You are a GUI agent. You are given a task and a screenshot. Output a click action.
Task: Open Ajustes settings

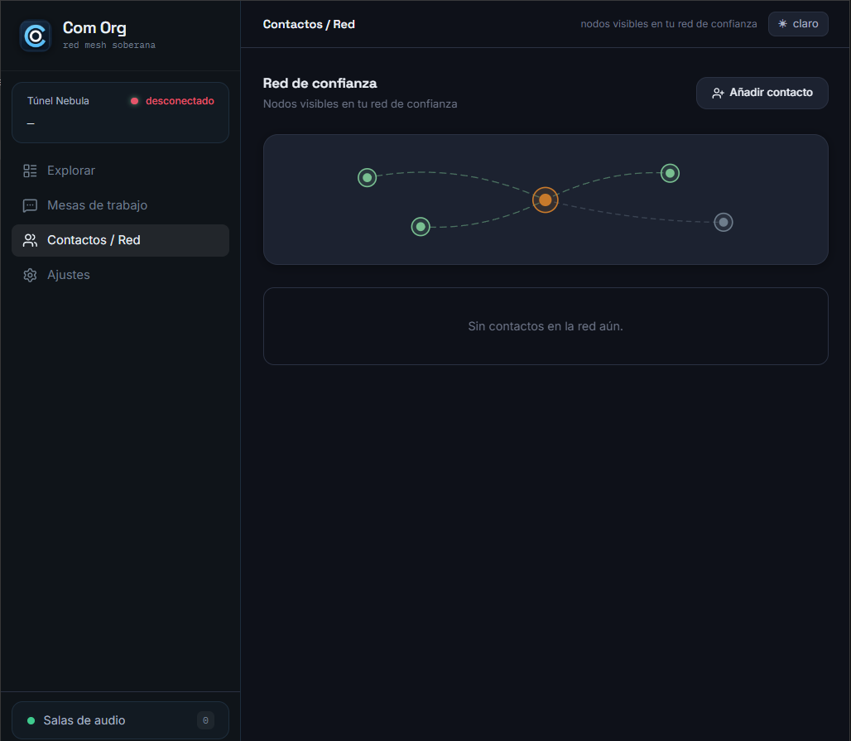tap(121, 275)
